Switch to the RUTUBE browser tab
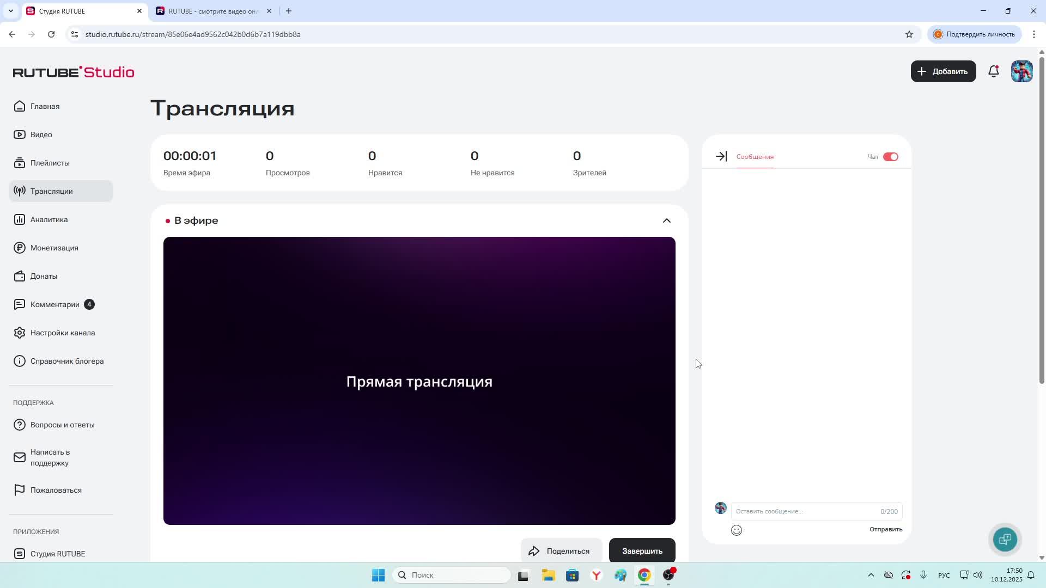This screenshot has height=588, width=1046. click(x=212, y=11)
